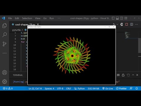141x106 pixels.
Task: Maximize the panel with up chevron
Action: (133, 75)
